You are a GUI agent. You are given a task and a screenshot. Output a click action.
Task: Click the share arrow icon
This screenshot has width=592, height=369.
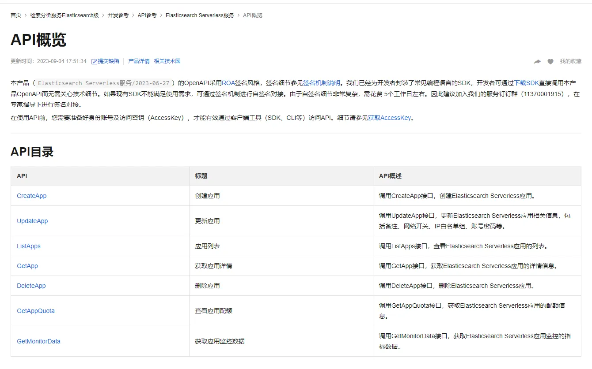coord(537,62)
